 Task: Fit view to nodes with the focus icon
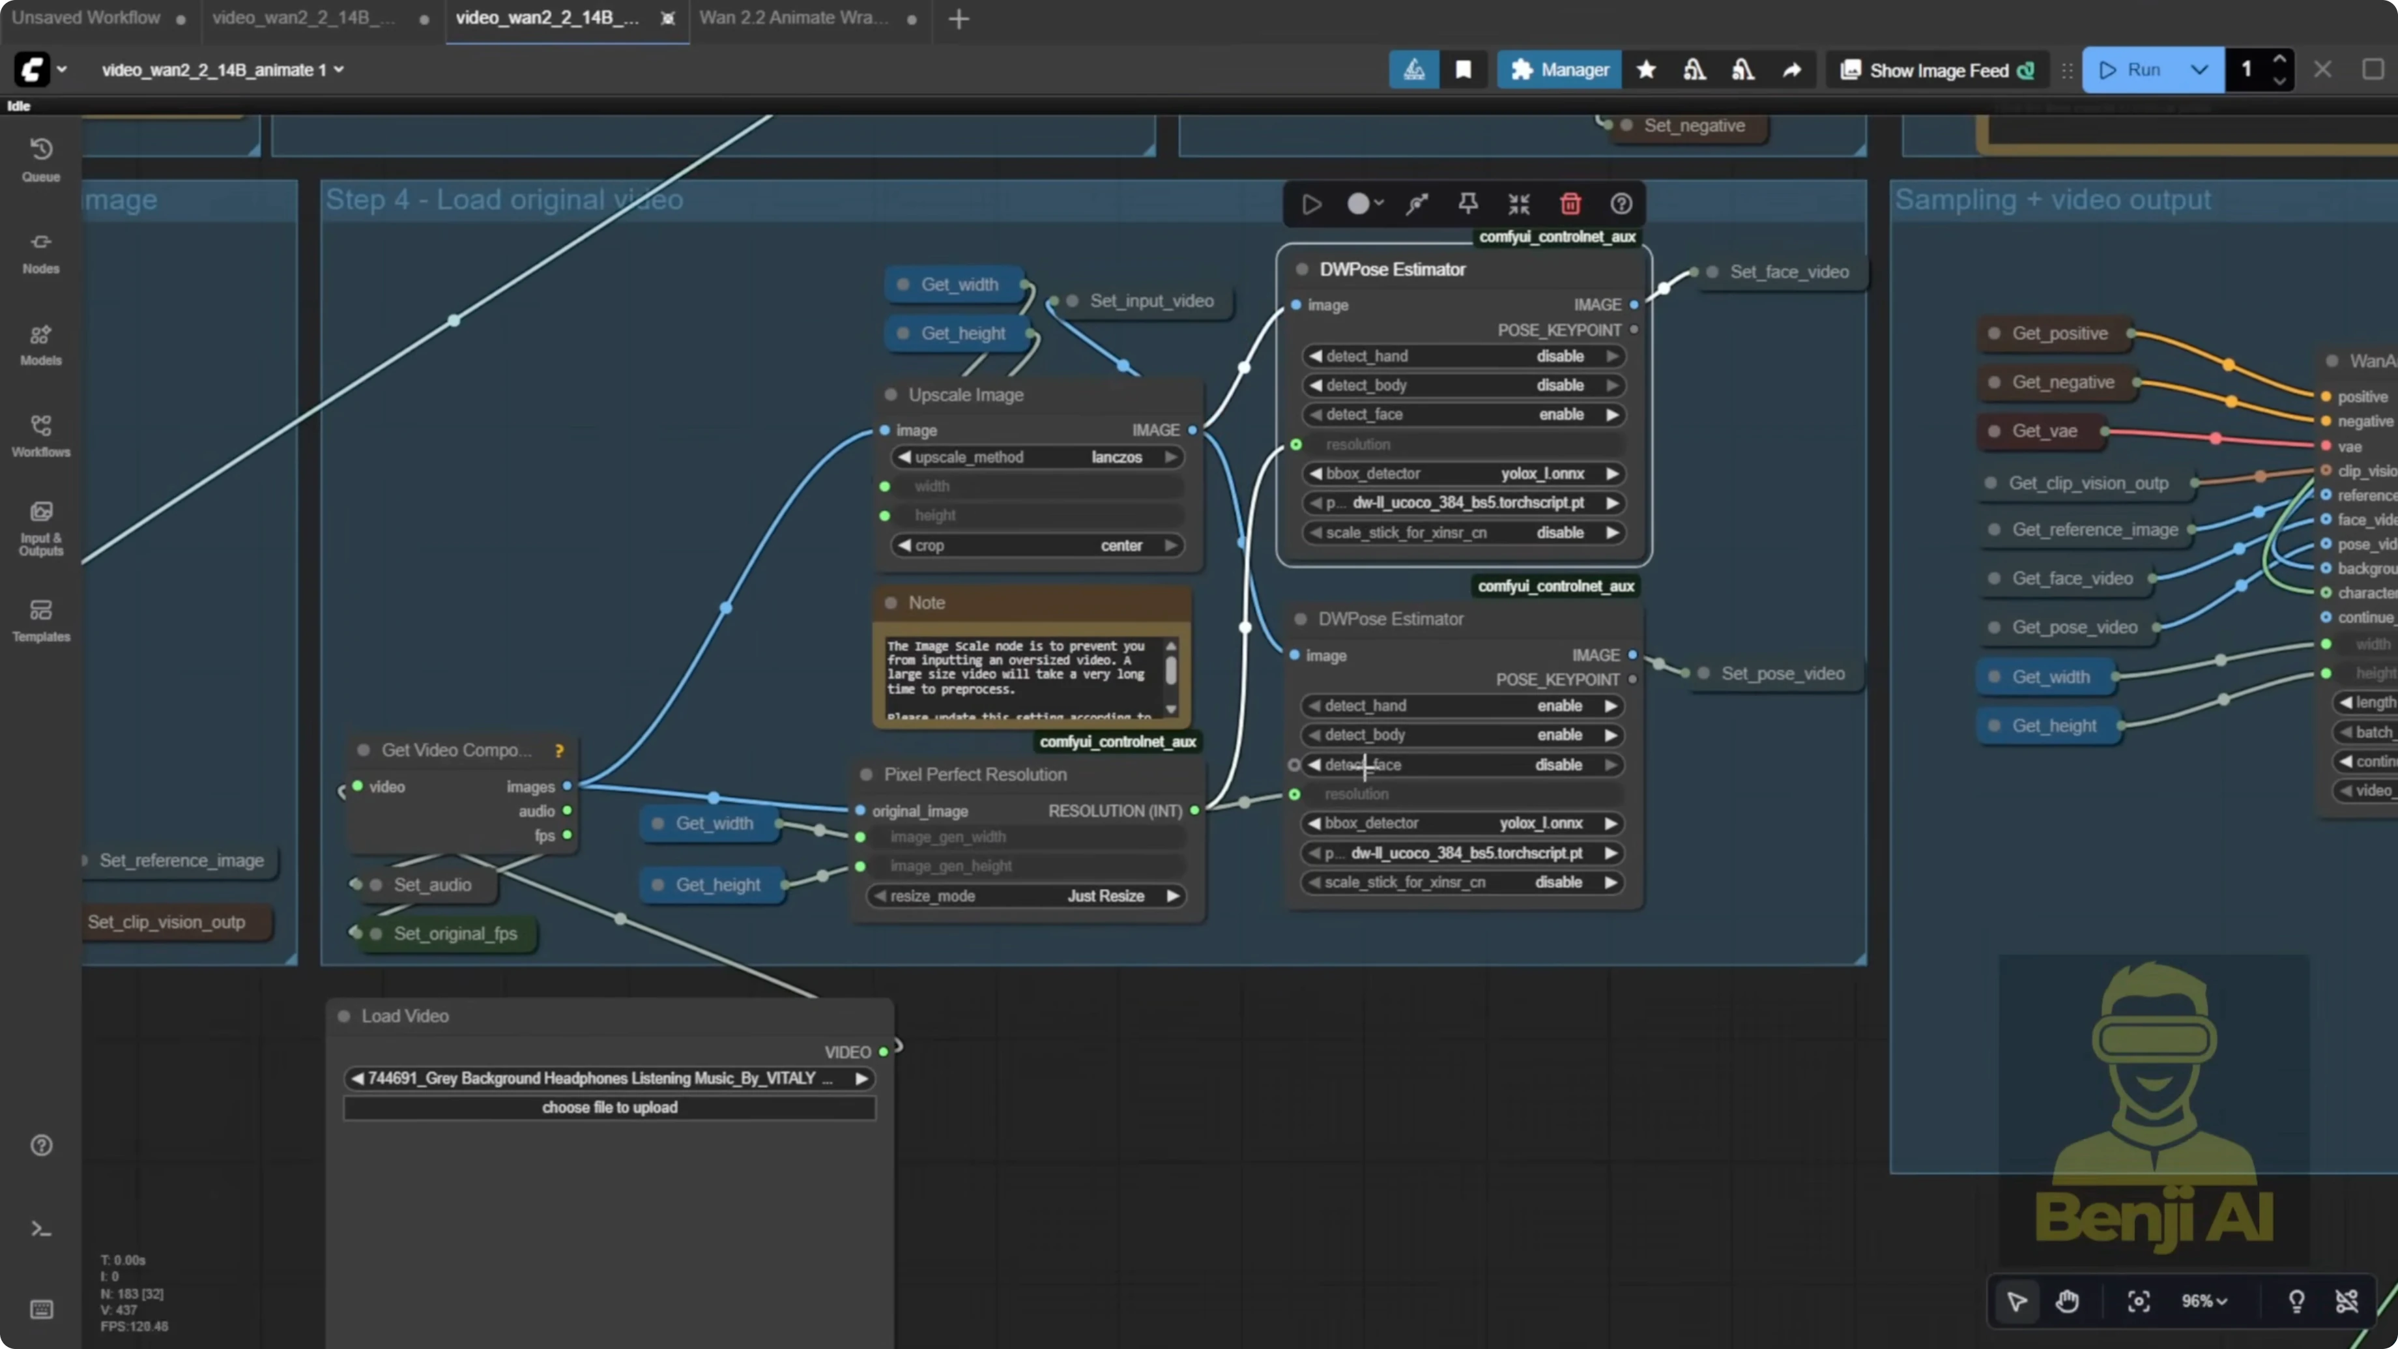pos(2139,1301)
